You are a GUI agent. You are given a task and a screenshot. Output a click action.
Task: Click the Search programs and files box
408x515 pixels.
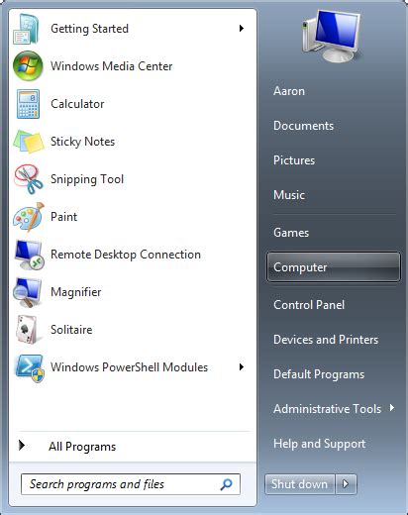click(x=131, y=484)
